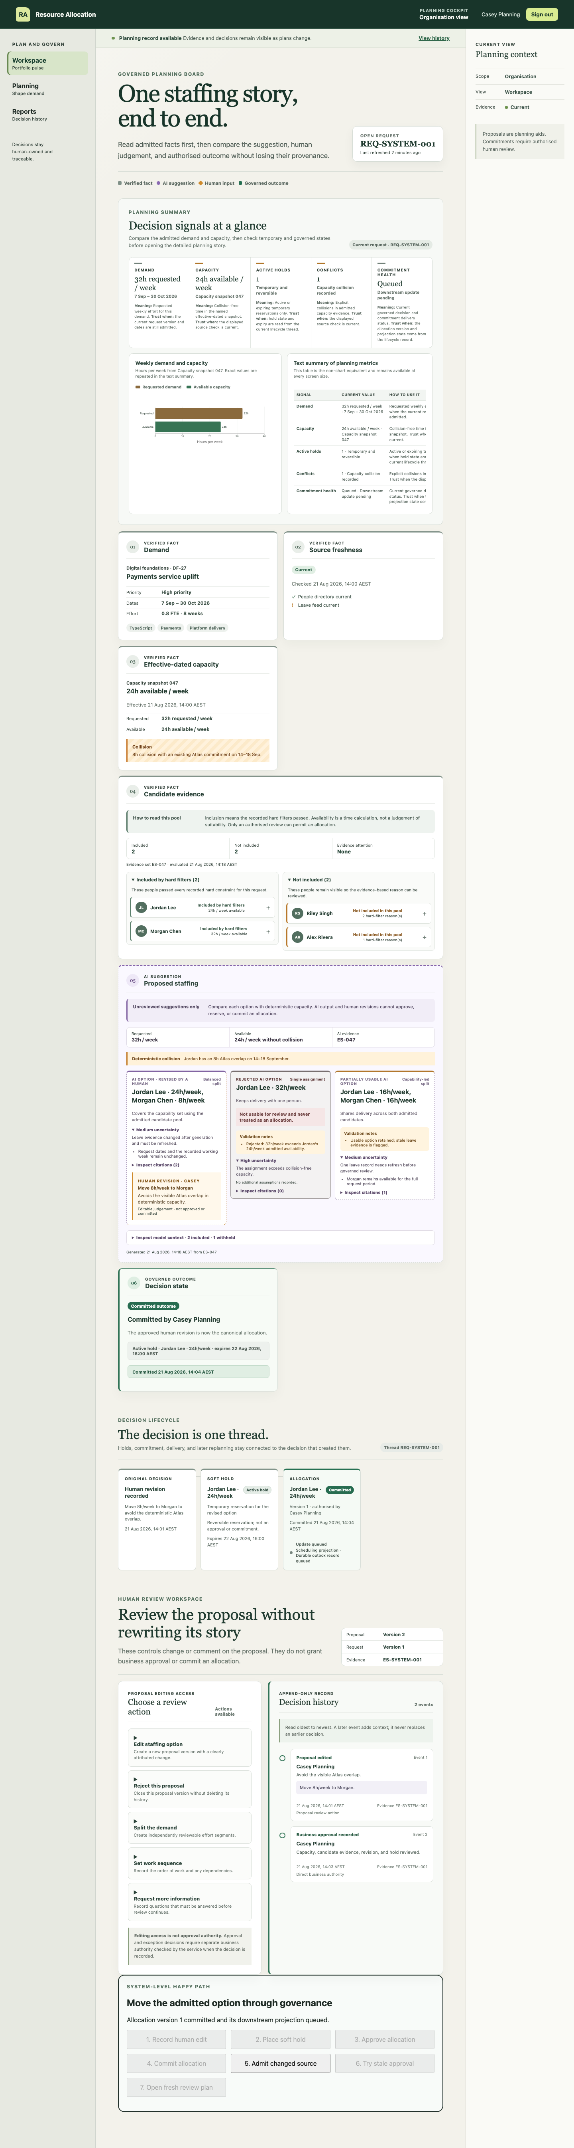
Task: Click the Event 2 timeline marker circle
Action: point(283,1835)
